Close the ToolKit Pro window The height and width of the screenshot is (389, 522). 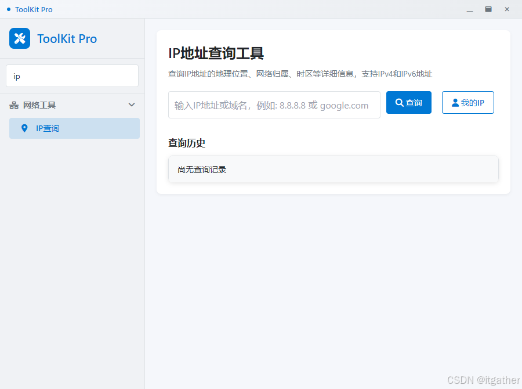(x=507, y=9)
